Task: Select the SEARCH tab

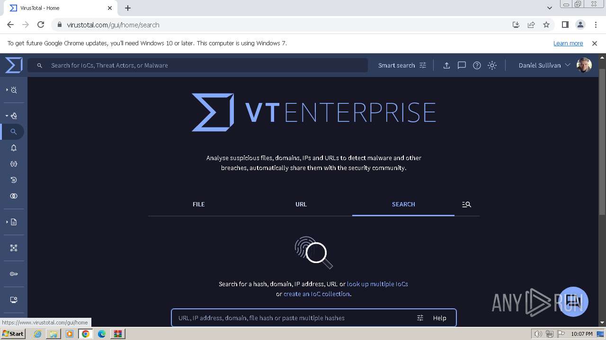Action: point(403,204)
